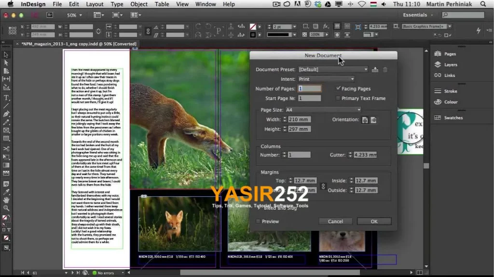
Task: Select the Hand tool
Action: (x=6, y=200)
